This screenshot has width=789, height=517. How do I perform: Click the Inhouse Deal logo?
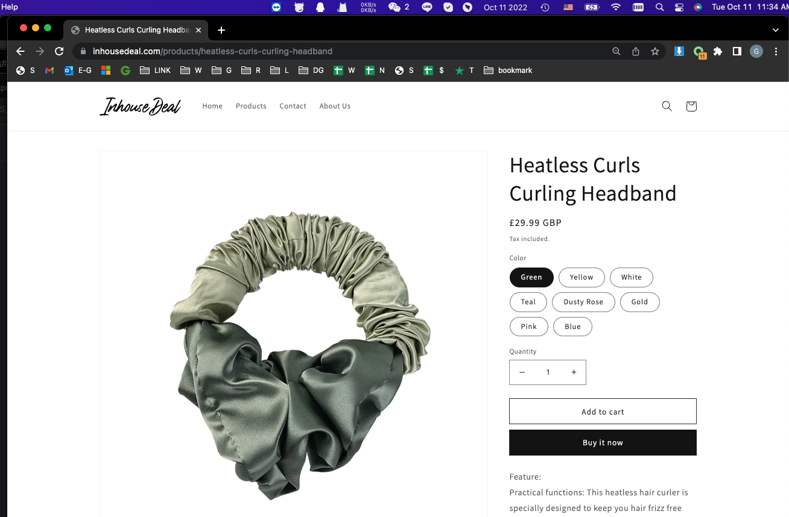(x=140, y=106)
